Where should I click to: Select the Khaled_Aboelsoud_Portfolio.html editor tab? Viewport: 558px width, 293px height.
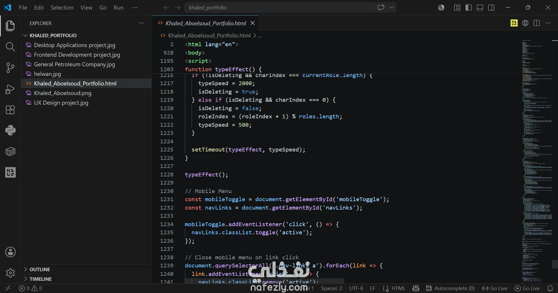tap(205, 23)
